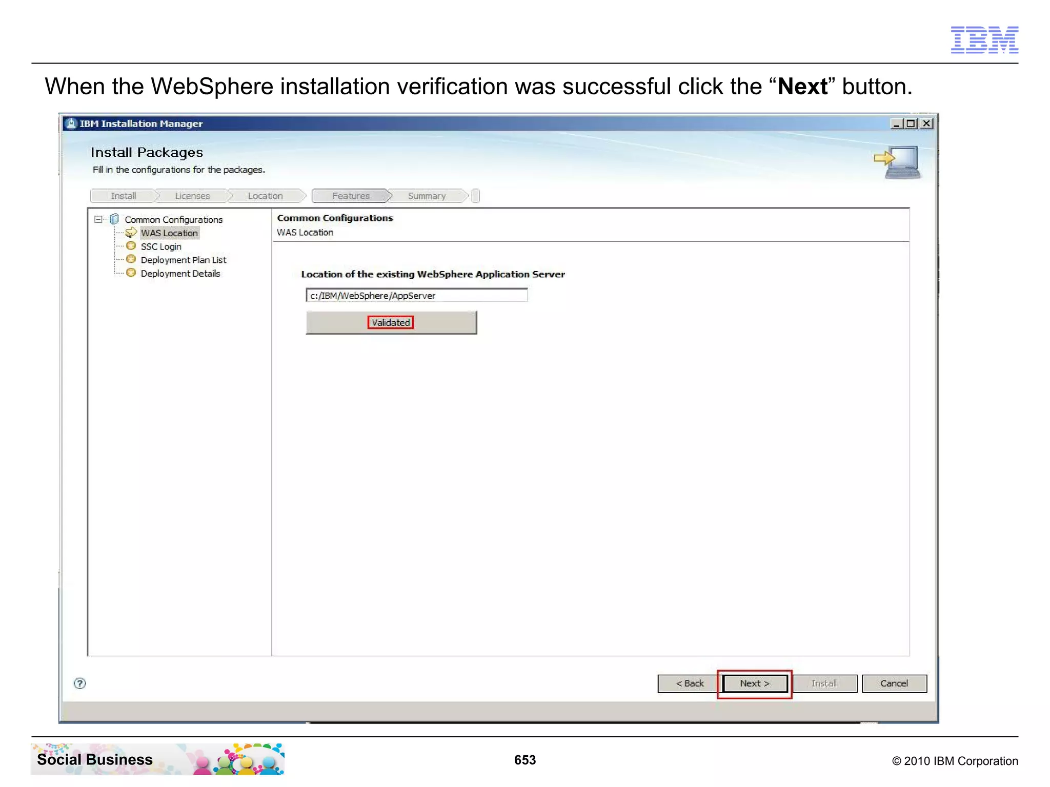The height and width of the screenshot is (787, 1050).
Task: Click the Common Configurations folder icon
Action: click(114, 219)
